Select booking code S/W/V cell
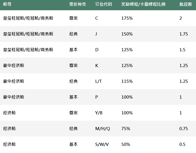This screenshot has width=196, height=153. tap(102, 144)
